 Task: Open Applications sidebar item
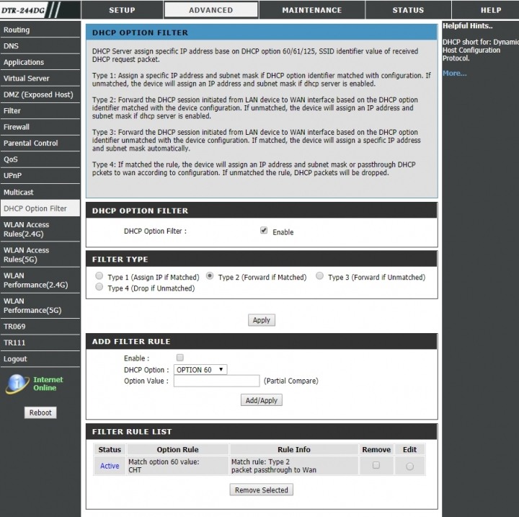(x=40, y=62)
